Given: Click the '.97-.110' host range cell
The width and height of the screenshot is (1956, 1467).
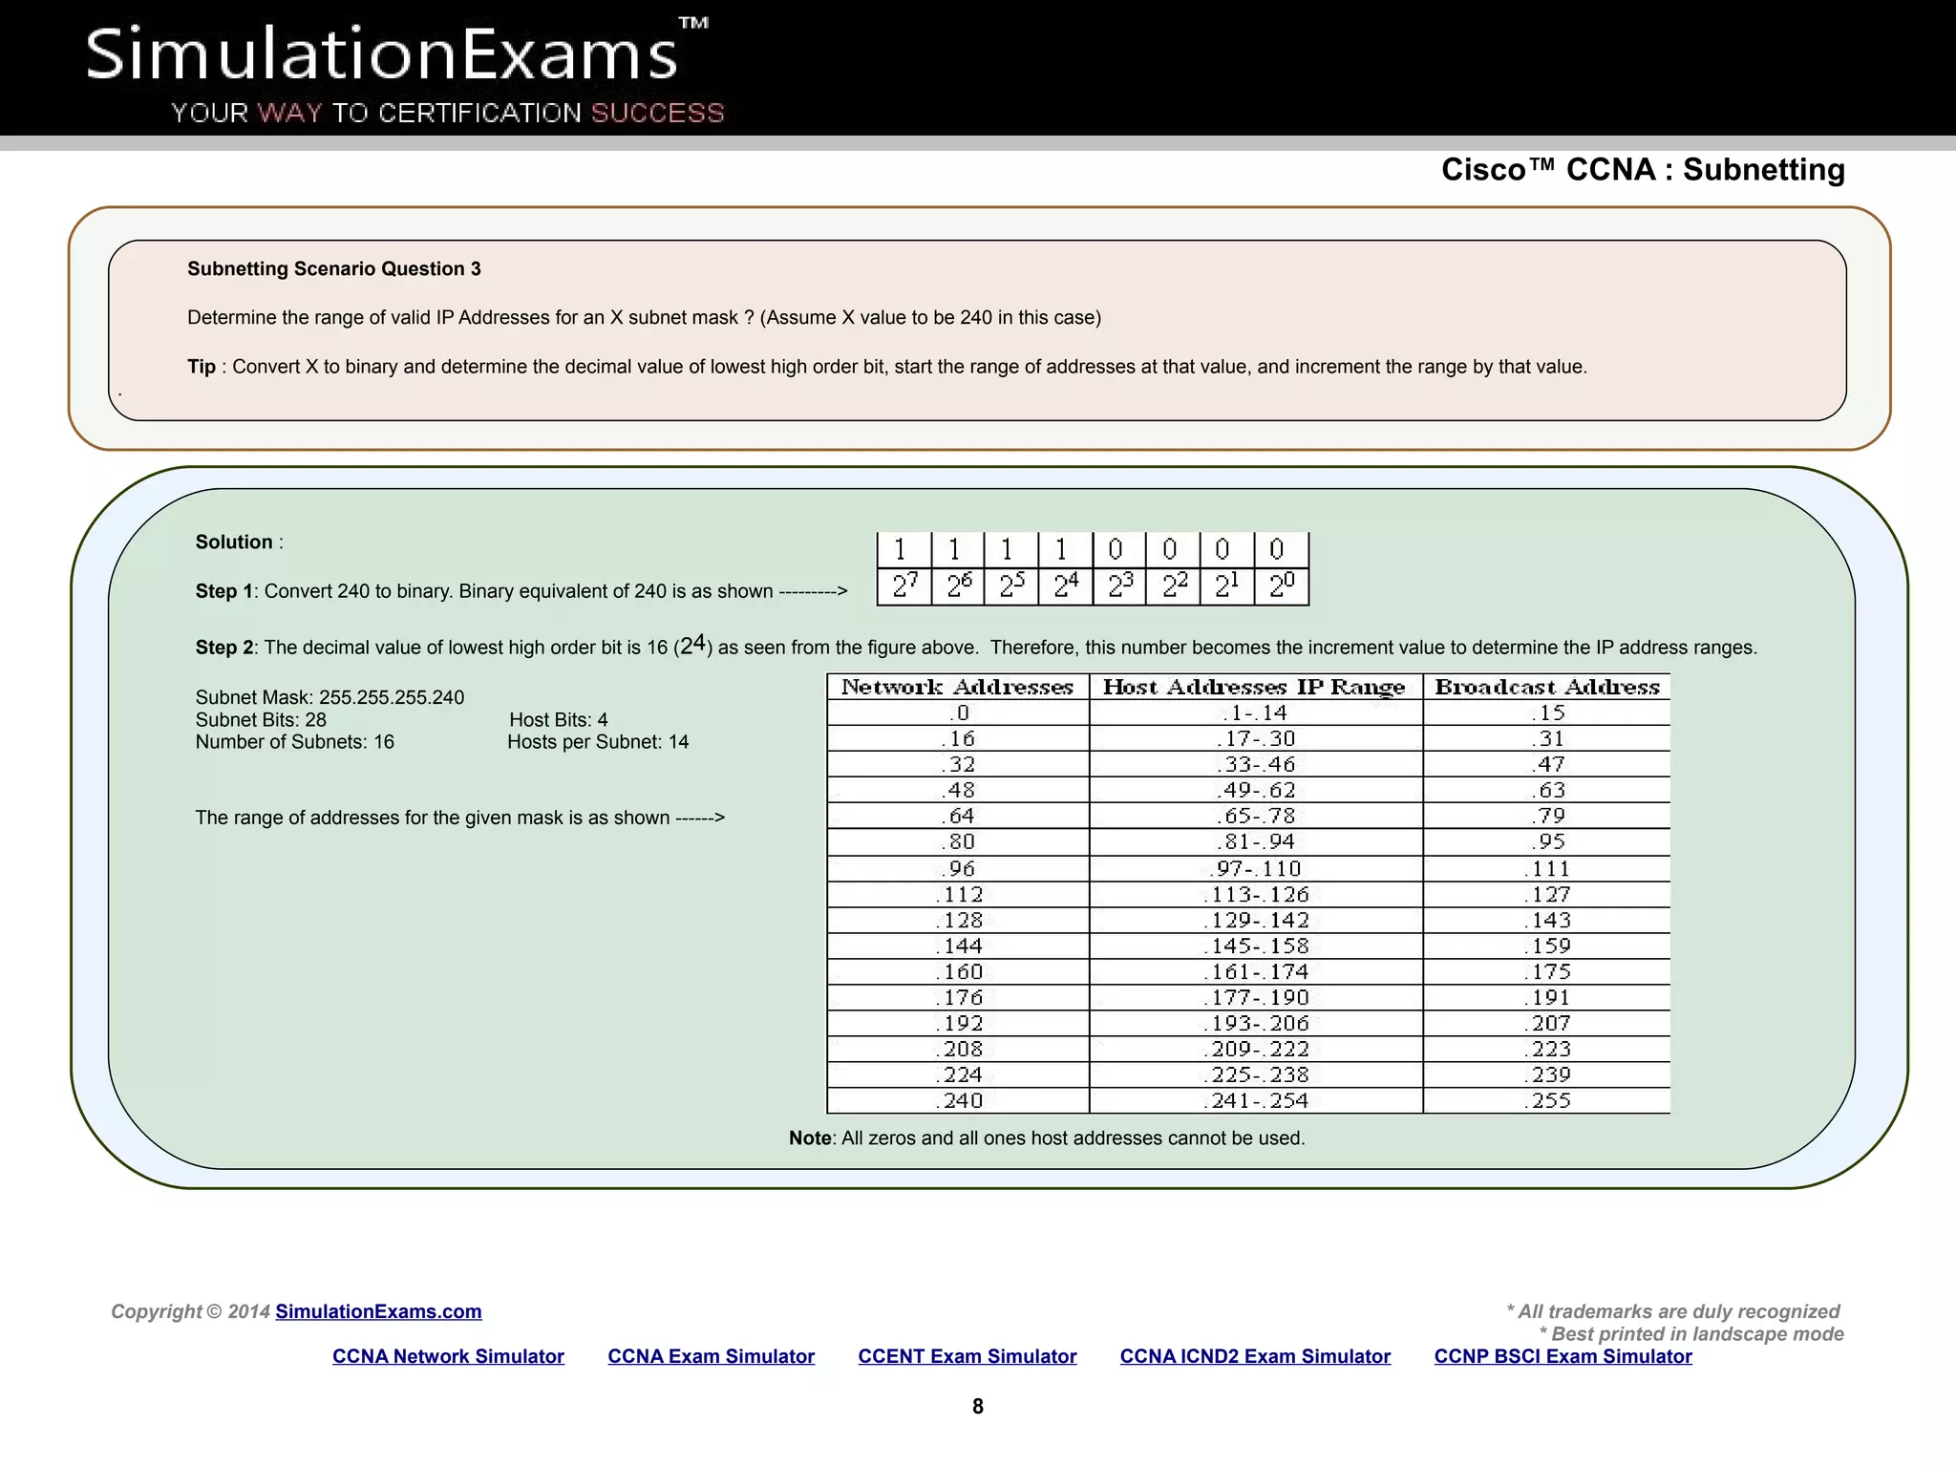Looking at the screenshot, I should 1255,868.
